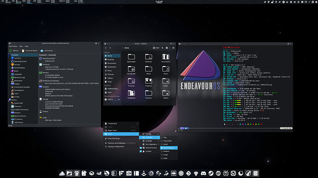The image size is (318, 178).
Task: Expand the Sort By submenu
Action: [149, 134]
